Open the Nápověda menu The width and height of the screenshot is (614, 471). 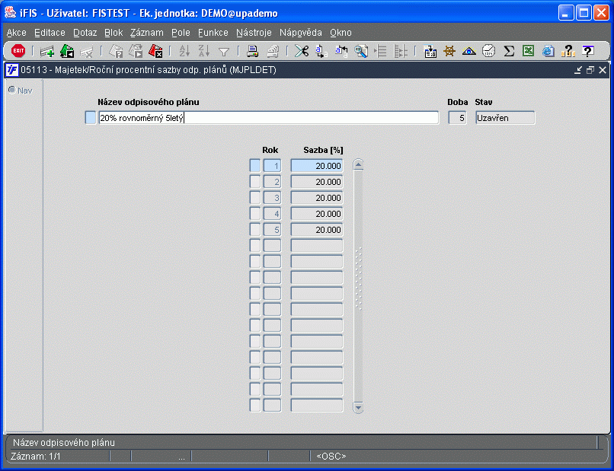coord(301,33)
